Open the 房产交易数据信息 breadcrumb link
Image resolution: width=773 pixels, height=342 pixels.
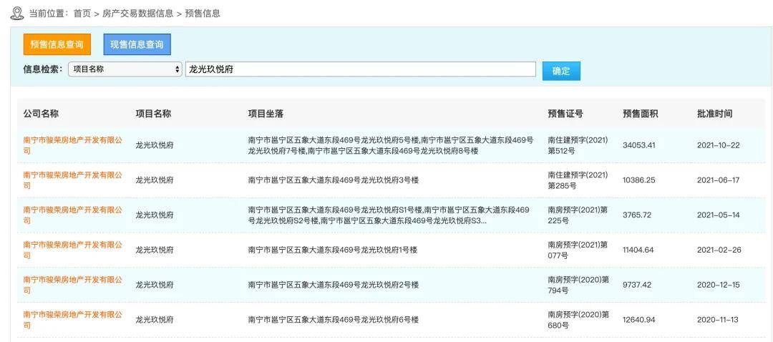(137, 14)
